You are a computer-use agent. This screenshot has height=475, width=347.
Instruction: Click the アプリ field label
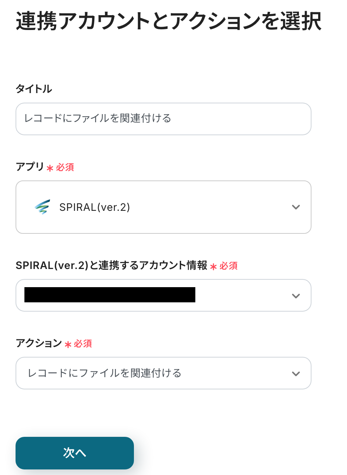click(30, 167)
